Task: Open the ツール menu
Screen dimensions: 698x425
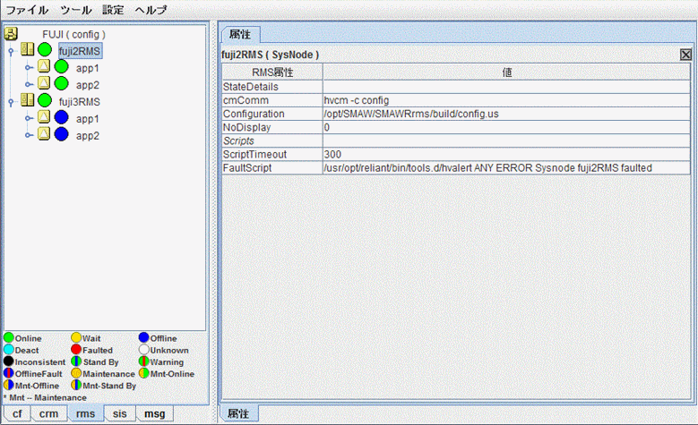Action: (x=76, y=10)
